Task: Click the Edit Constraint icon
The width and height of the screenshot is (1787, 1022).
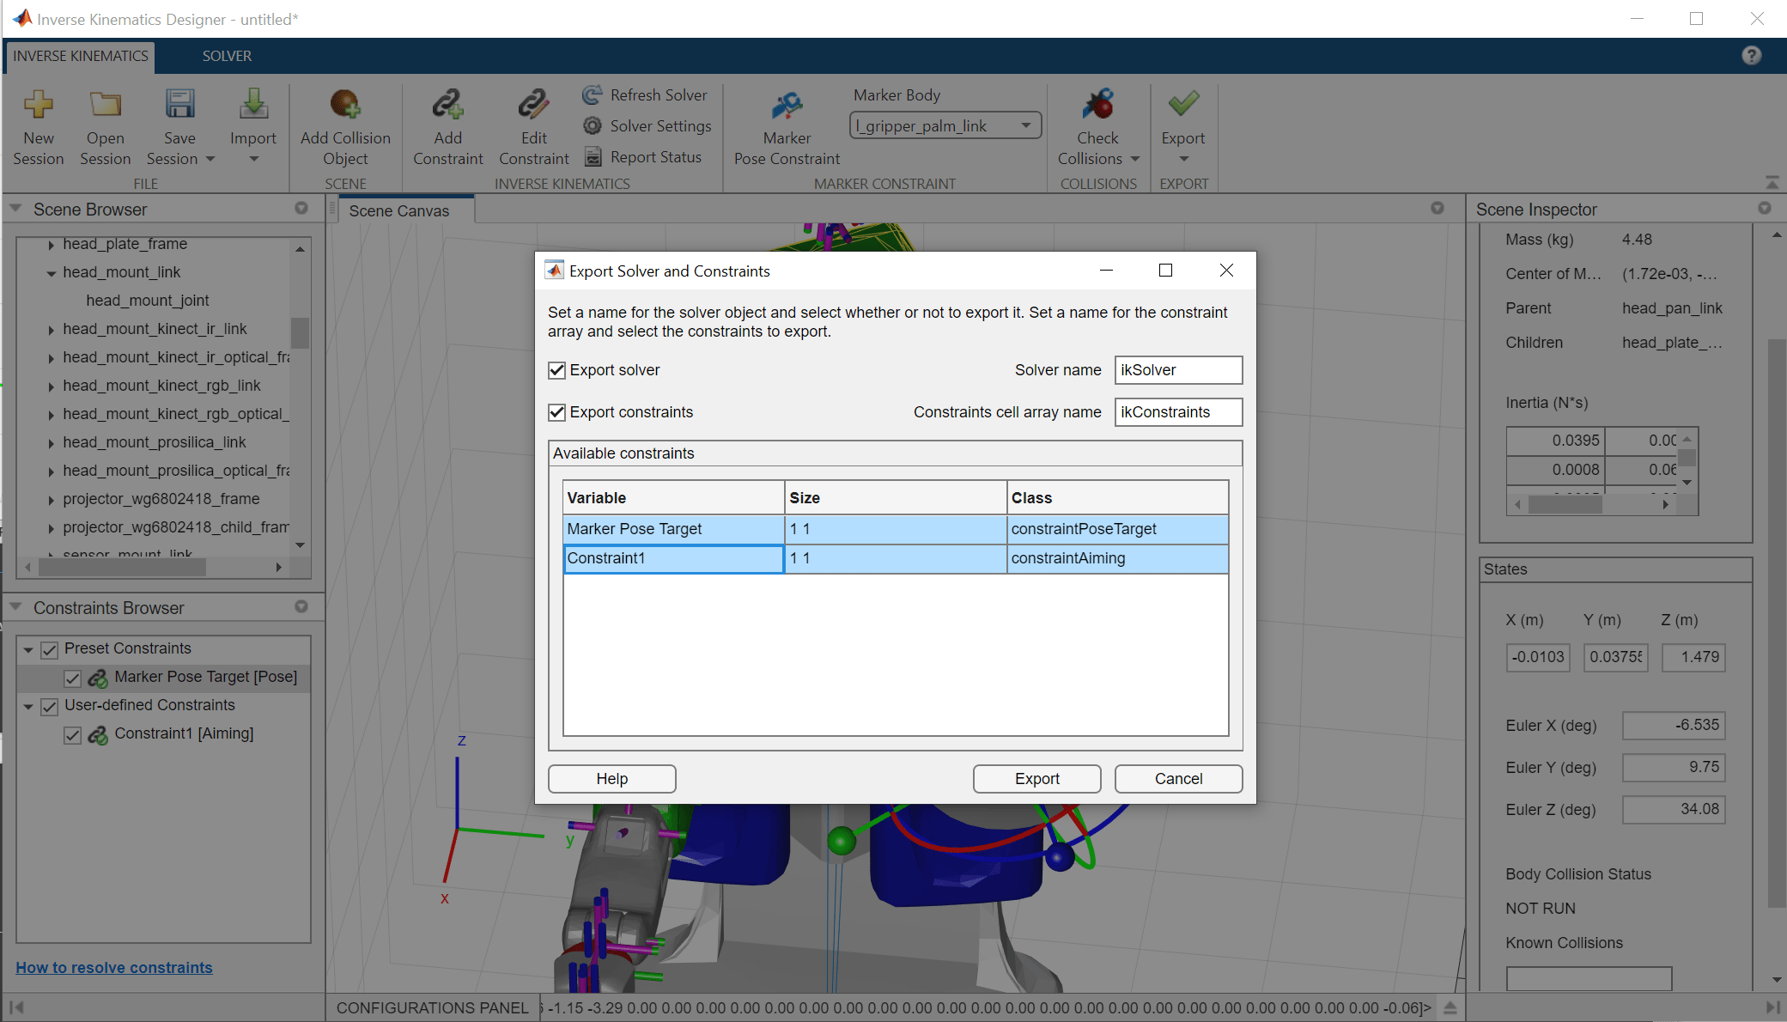Action: (x=533, y=106)
